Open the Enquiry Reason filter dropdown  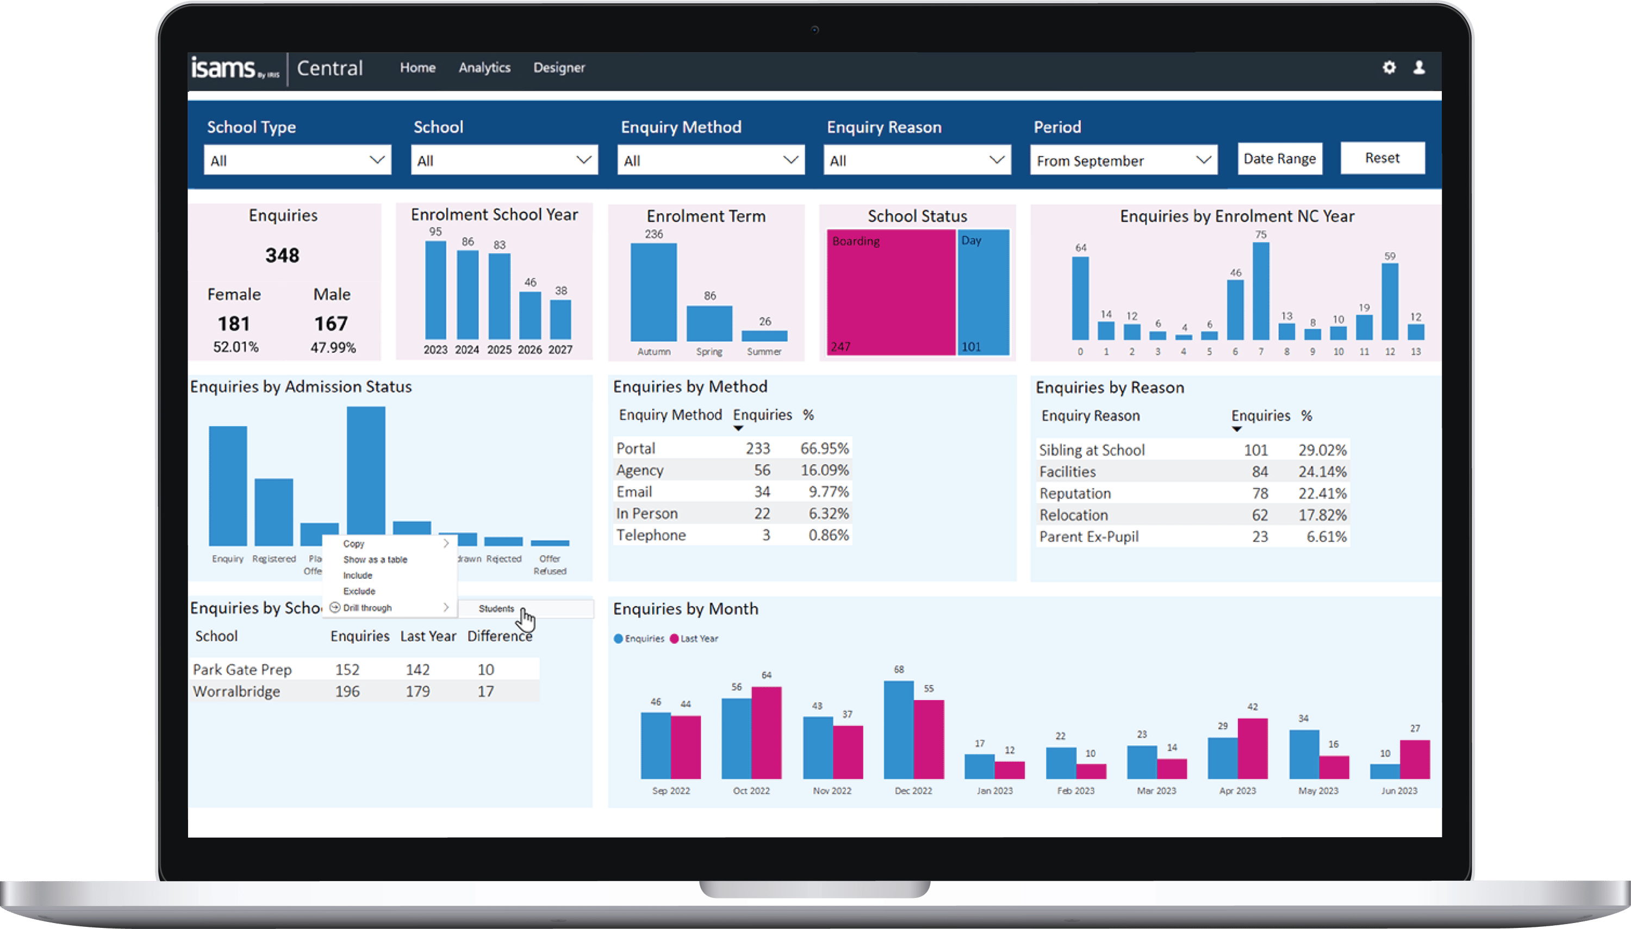918,159
